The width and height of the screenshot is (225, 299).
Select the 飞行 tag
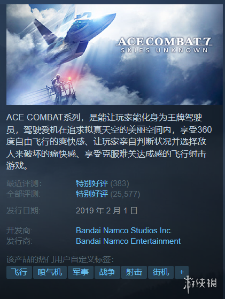pyautogui.click(x=19, y=272)
